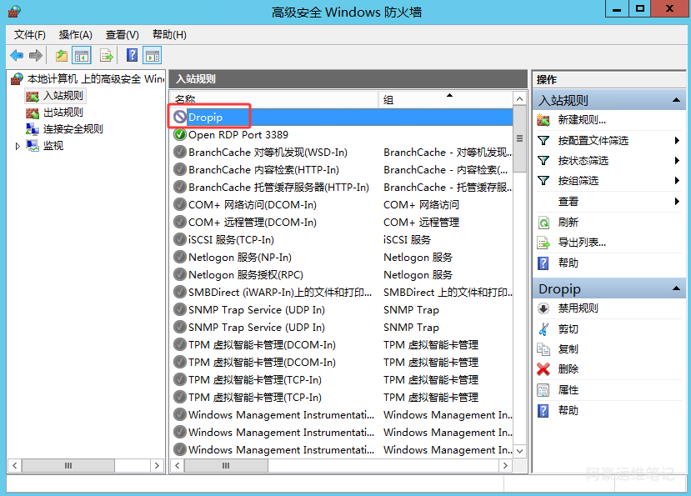691x496 pixels.
Task: Select BranchCache 对等机发现(WSD-In) rule
Action: 342,152
